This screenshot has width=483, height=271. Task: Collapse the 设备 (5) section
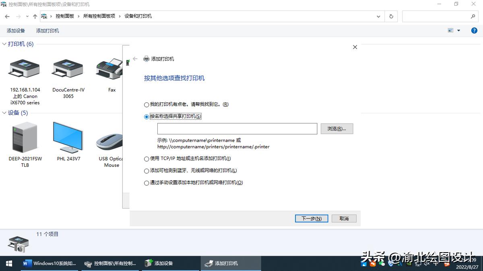tap(4, 113)
